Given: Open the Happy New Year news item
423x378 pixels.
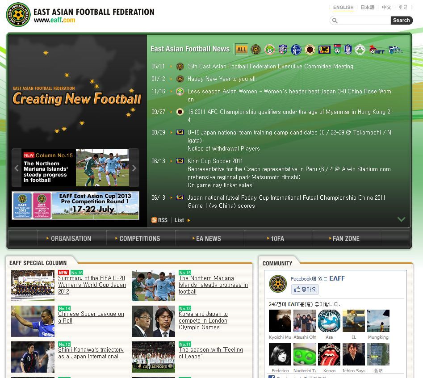Looking at the screenshot, I should pos(222,79).
